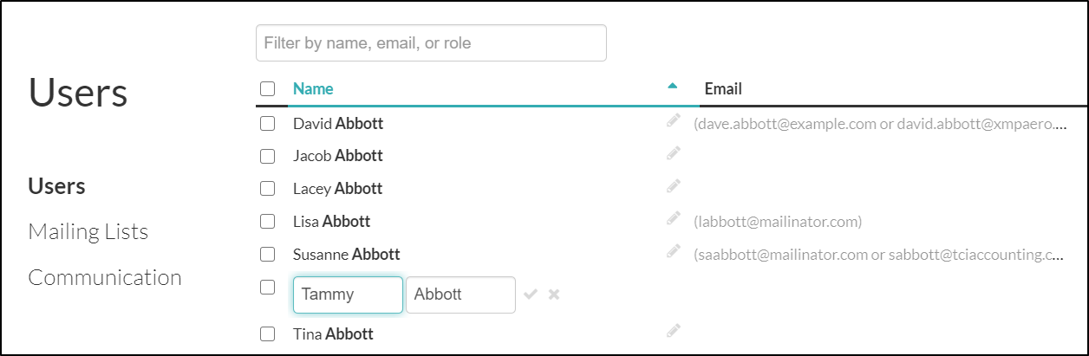Edit Lacey Abbott using pencil icon
The image size is (1089, 356).
(674, 185)
